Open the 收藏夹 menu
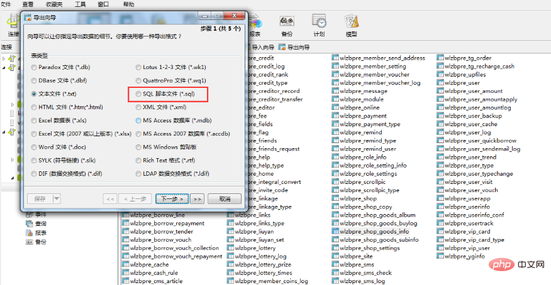This screenshot has width=551, height=285. (54, 4)
